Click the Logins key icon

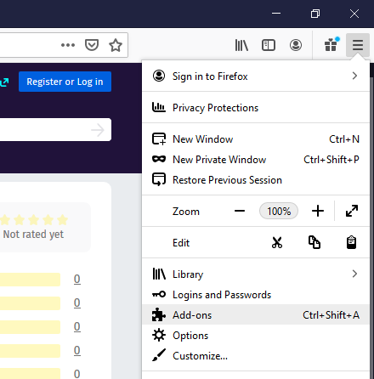point(159,294)
